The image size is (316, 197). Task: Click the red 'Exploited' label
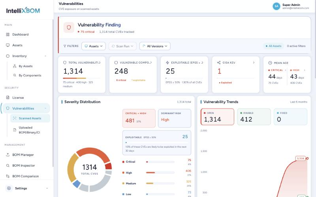225,83
